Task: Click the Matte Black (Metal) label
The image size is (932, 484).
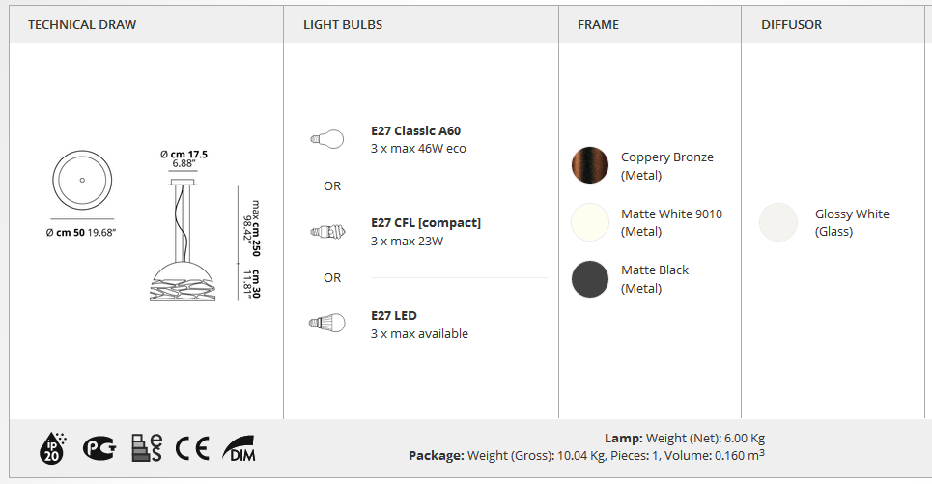Action: [655, 279]
